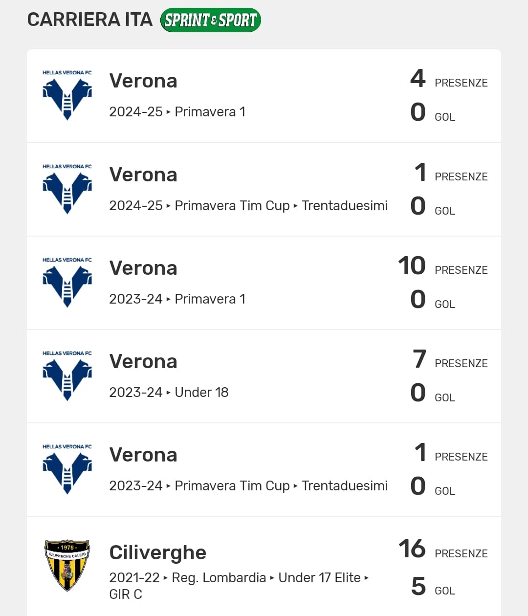Click the CARRIERA ITA section heading

[x=90, y=20]
